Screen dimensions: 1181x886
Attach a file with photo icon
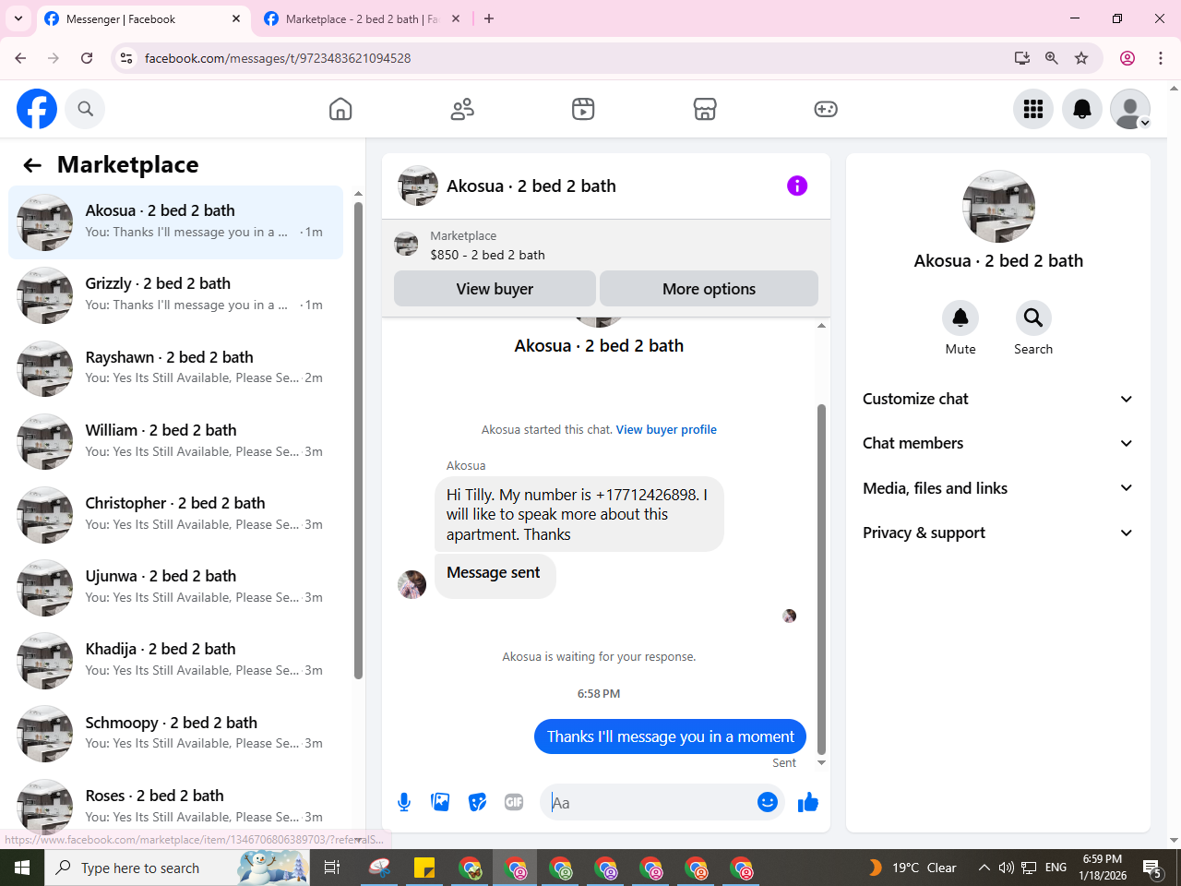pyautogui.click(x=440, y=802)
